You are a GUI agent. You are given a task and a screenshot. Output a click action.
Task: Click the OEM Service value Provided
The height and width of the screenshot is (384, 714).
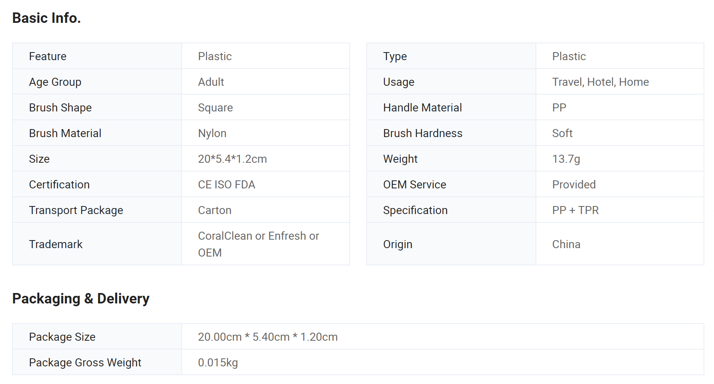click(x=574, y=185)
